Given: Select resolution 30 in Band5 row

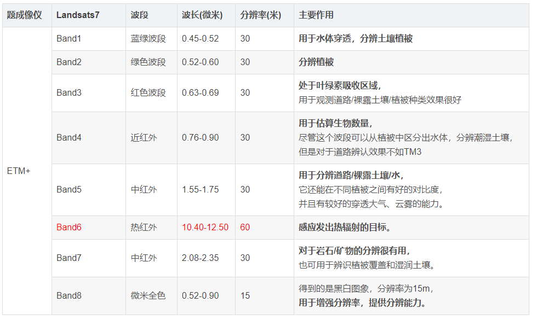Looking at the screenshot, I should pyautogui.click(x=245, y=190).
